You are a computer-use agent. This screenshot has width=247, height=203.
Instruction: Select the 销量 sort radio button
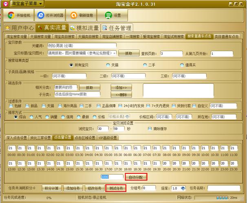[47, 117]
